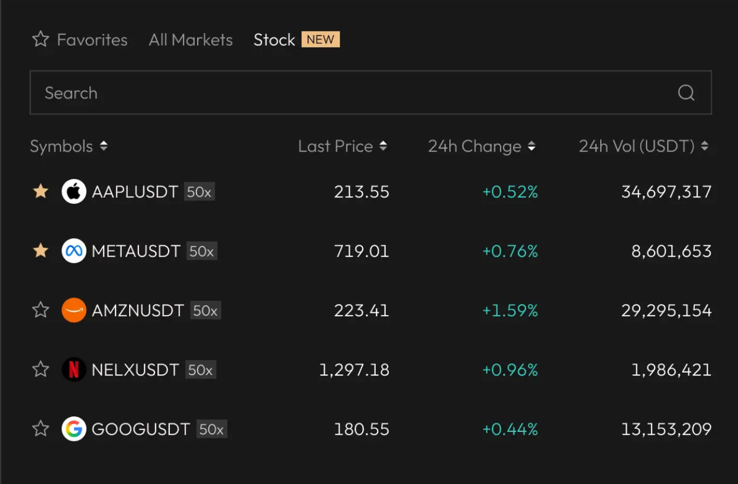This screenshot has height=484, width=738.
Task: Add GOOGUSDT to favorites
Action: (40, 428)
